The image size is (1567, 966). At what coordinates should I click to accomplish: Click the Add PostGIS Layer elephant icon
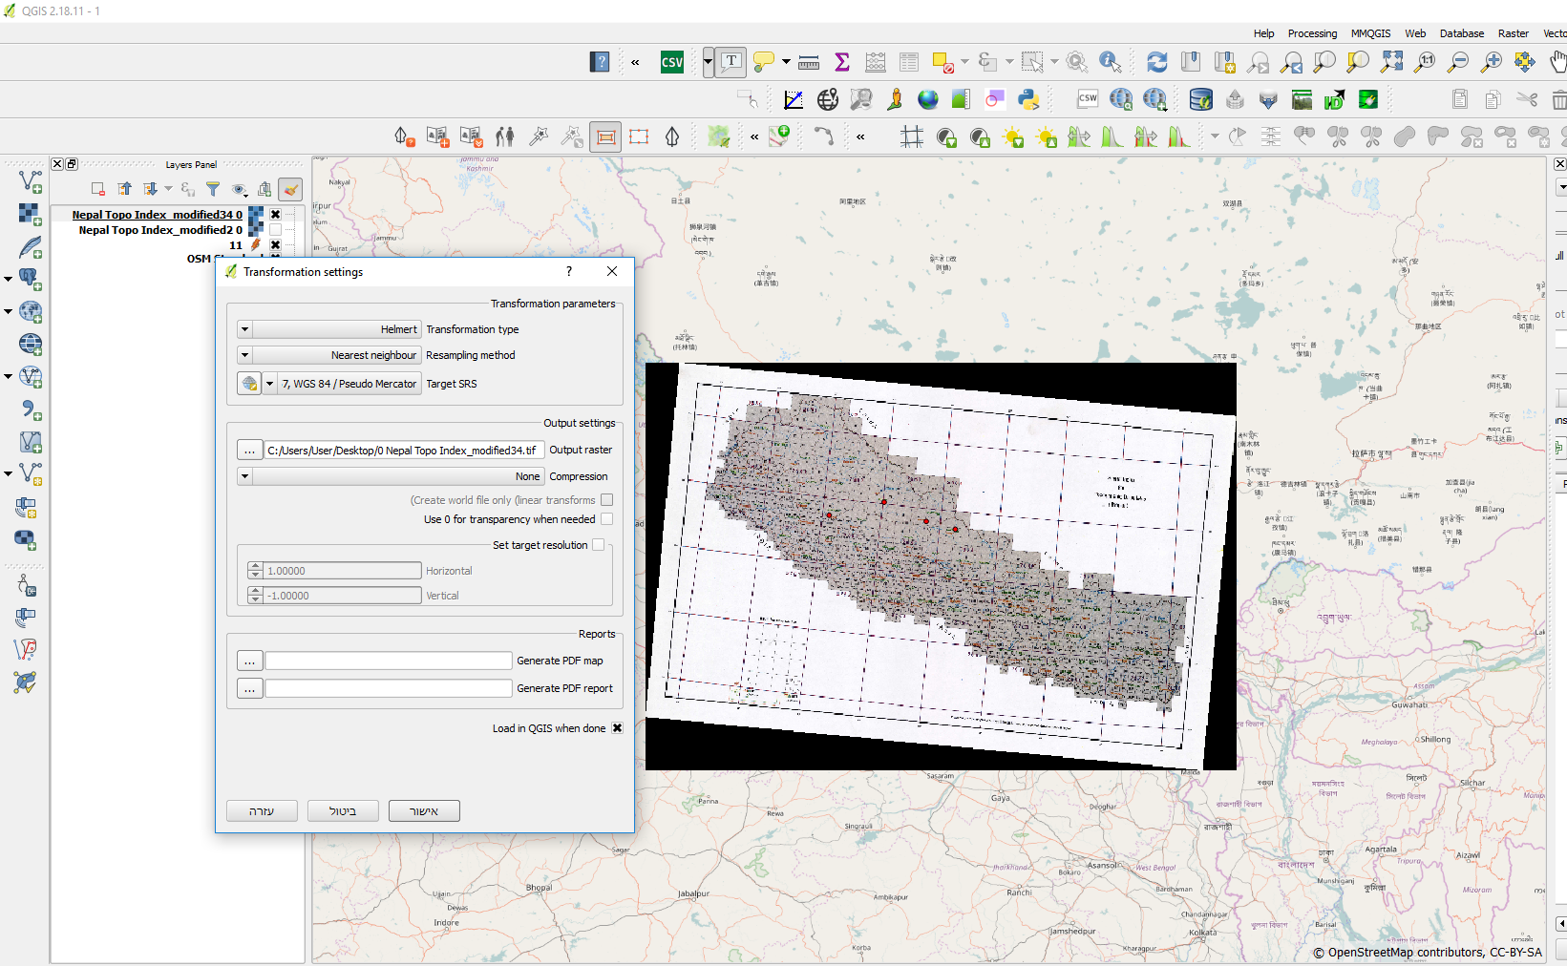(31, 280)
